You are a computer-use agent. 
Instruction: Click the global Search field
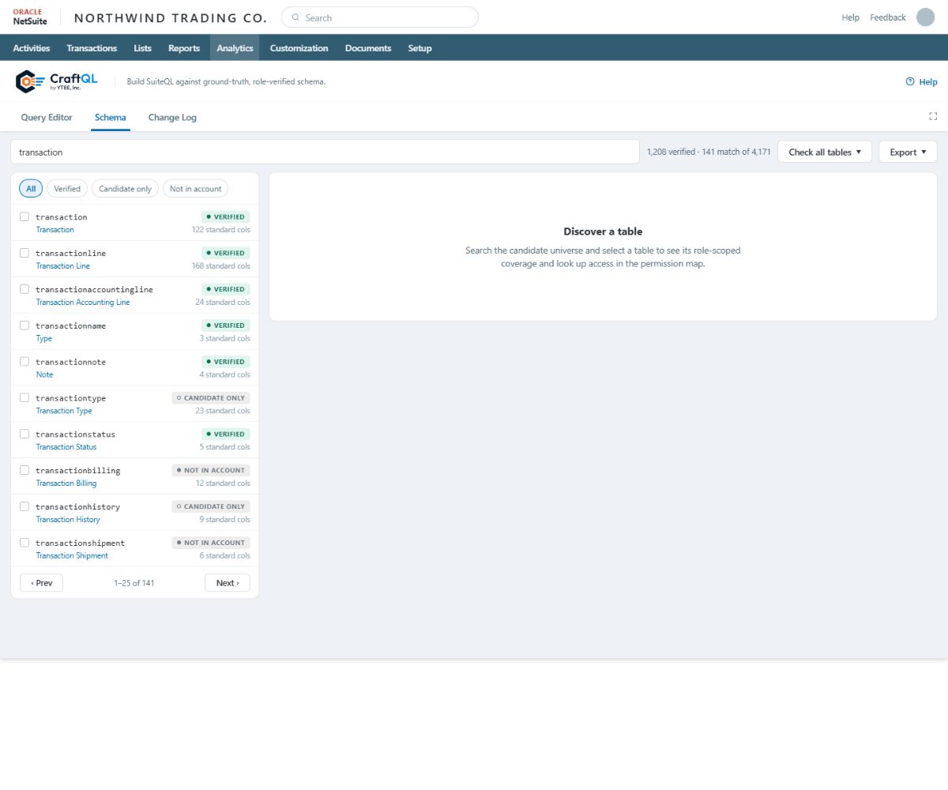(x=380, y=17)
